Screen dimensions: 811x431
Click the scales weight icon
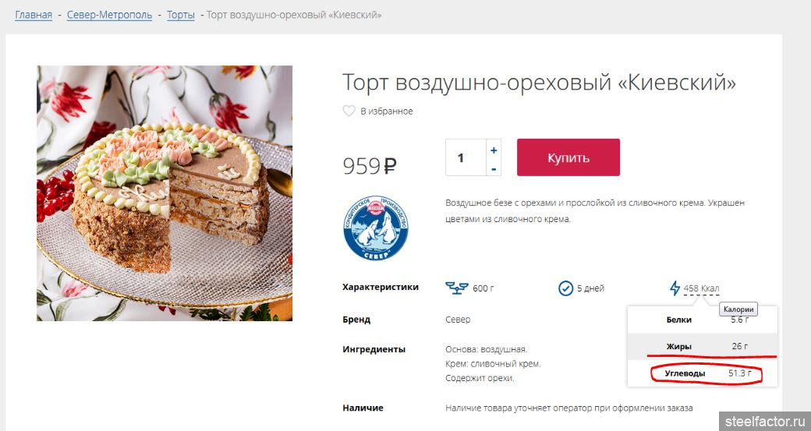pyautogui.click(x=457, y=288)
